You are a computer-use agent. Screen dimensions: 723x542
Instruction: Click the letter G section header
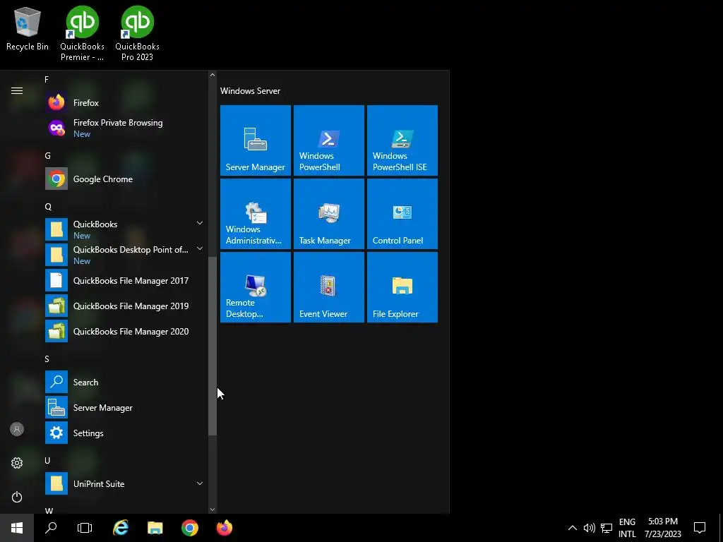(47, 156)
